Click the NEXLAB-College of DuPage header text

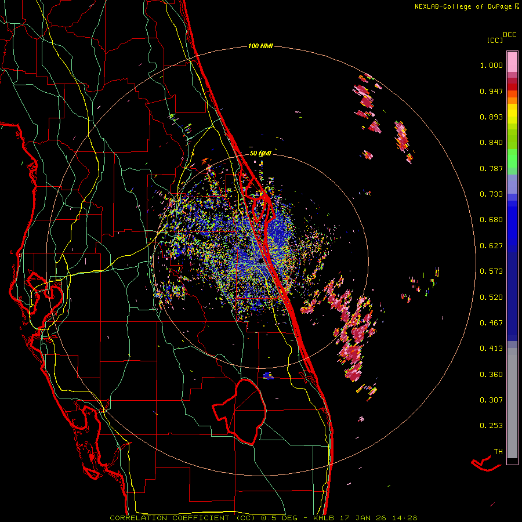[x=463, y=6]
